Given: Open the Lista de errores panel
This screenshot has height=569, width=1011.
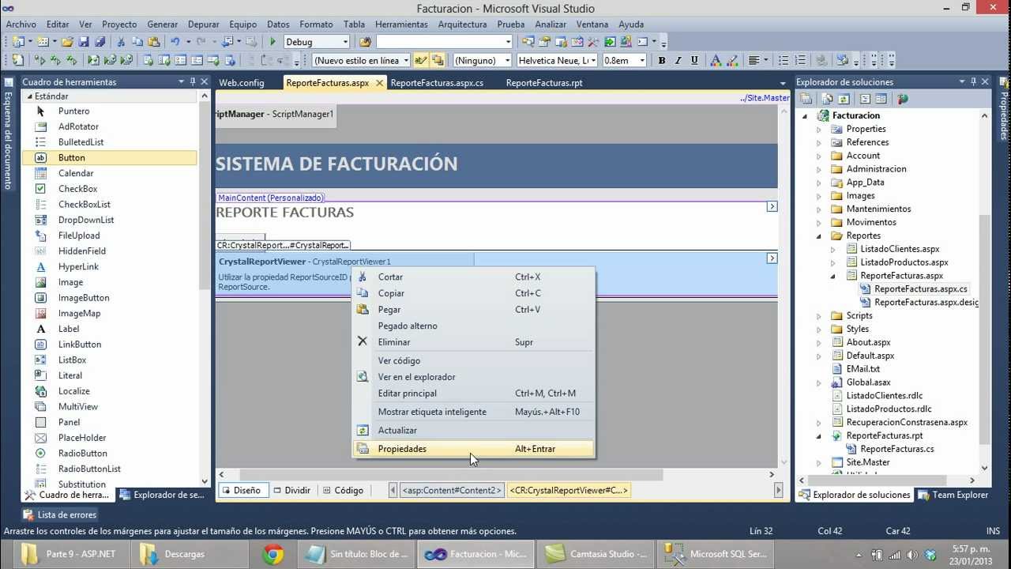Looking at the screenshot, I should [60, 514].
